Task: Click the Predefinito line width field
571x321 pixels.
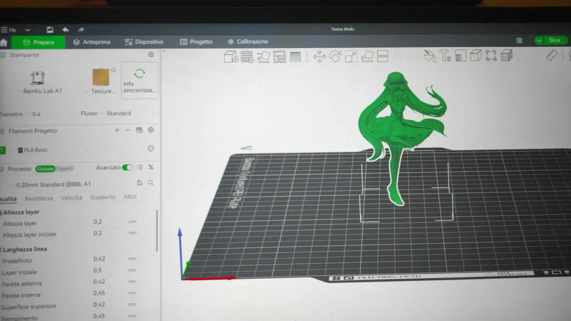Action: (99, 259)
